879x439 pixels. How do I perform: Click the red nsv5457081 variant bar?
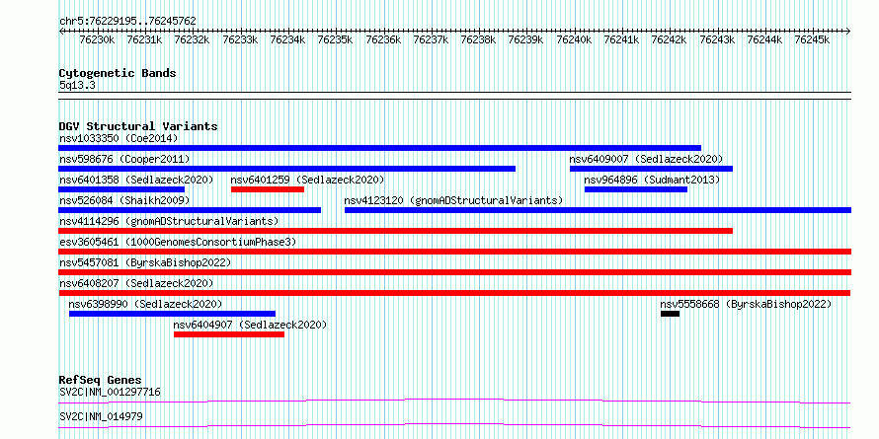point(454,272)
